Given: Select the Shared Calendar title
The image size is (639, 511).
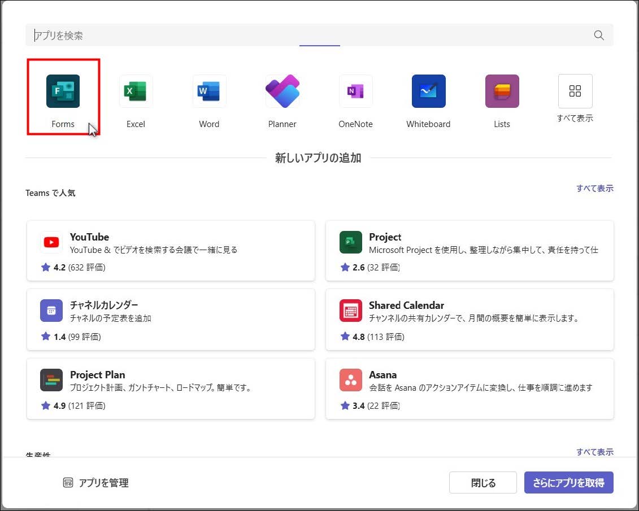Looking at the screenshot, I should (406, 305).
